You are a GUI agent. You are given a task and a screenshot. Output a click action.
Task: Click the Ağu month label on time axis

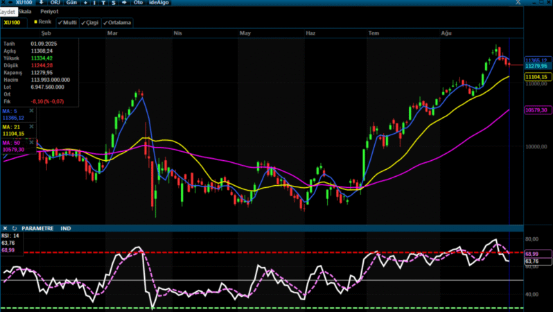click(x=446, y=33)
